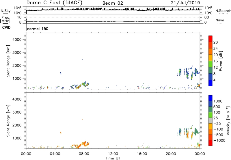Click the '16:00' time tick label

(142, 154)
